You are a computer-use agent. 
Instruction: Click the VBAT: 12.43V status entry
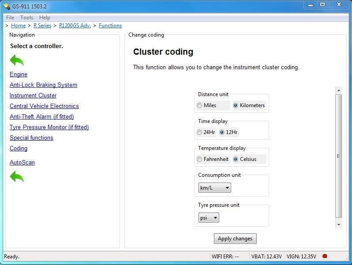[266, 256]
